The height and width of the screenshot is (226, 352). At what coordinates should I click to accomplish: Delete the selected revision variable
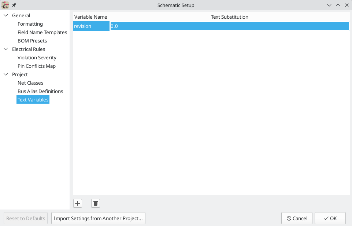(x=95, y=203)
